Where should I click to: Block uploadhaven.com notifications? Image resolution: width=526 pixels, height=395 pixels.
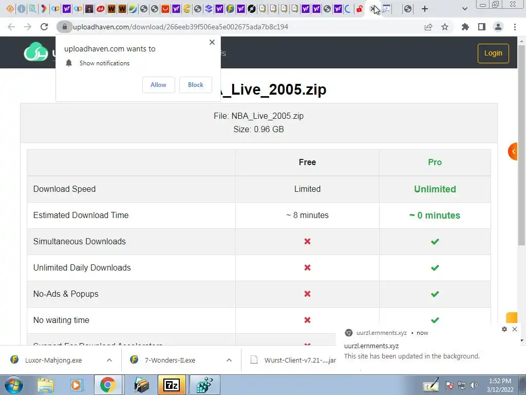pyautogui.click(x=196, y=85)
